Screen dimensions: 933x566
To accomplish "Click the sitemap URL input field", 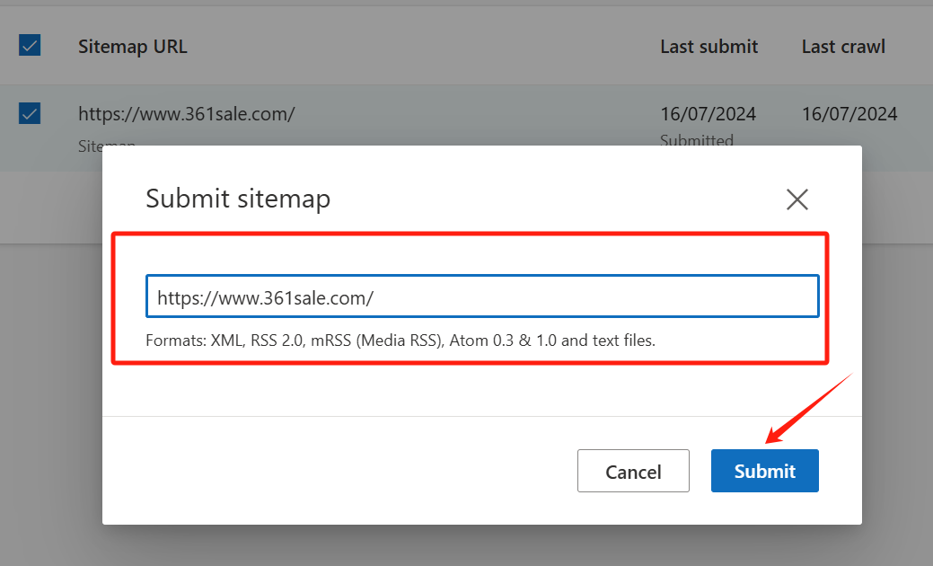I will [x=482, y=296].
